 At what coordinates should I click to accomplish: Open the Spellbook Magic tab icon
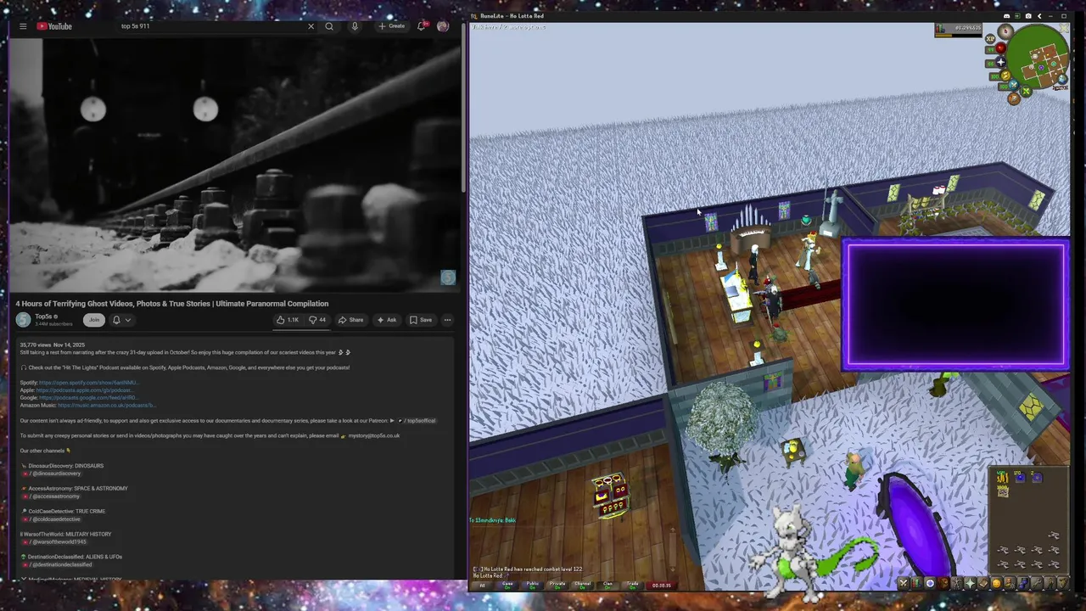pyautogui.click(x=983, y=583)
